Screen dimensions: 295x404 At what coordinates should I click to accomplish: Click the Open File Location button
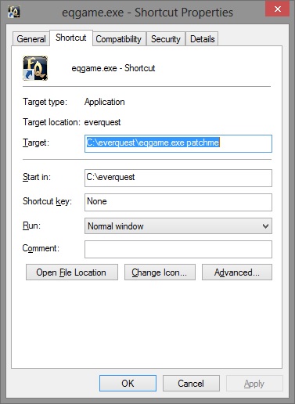pos(72,272)
